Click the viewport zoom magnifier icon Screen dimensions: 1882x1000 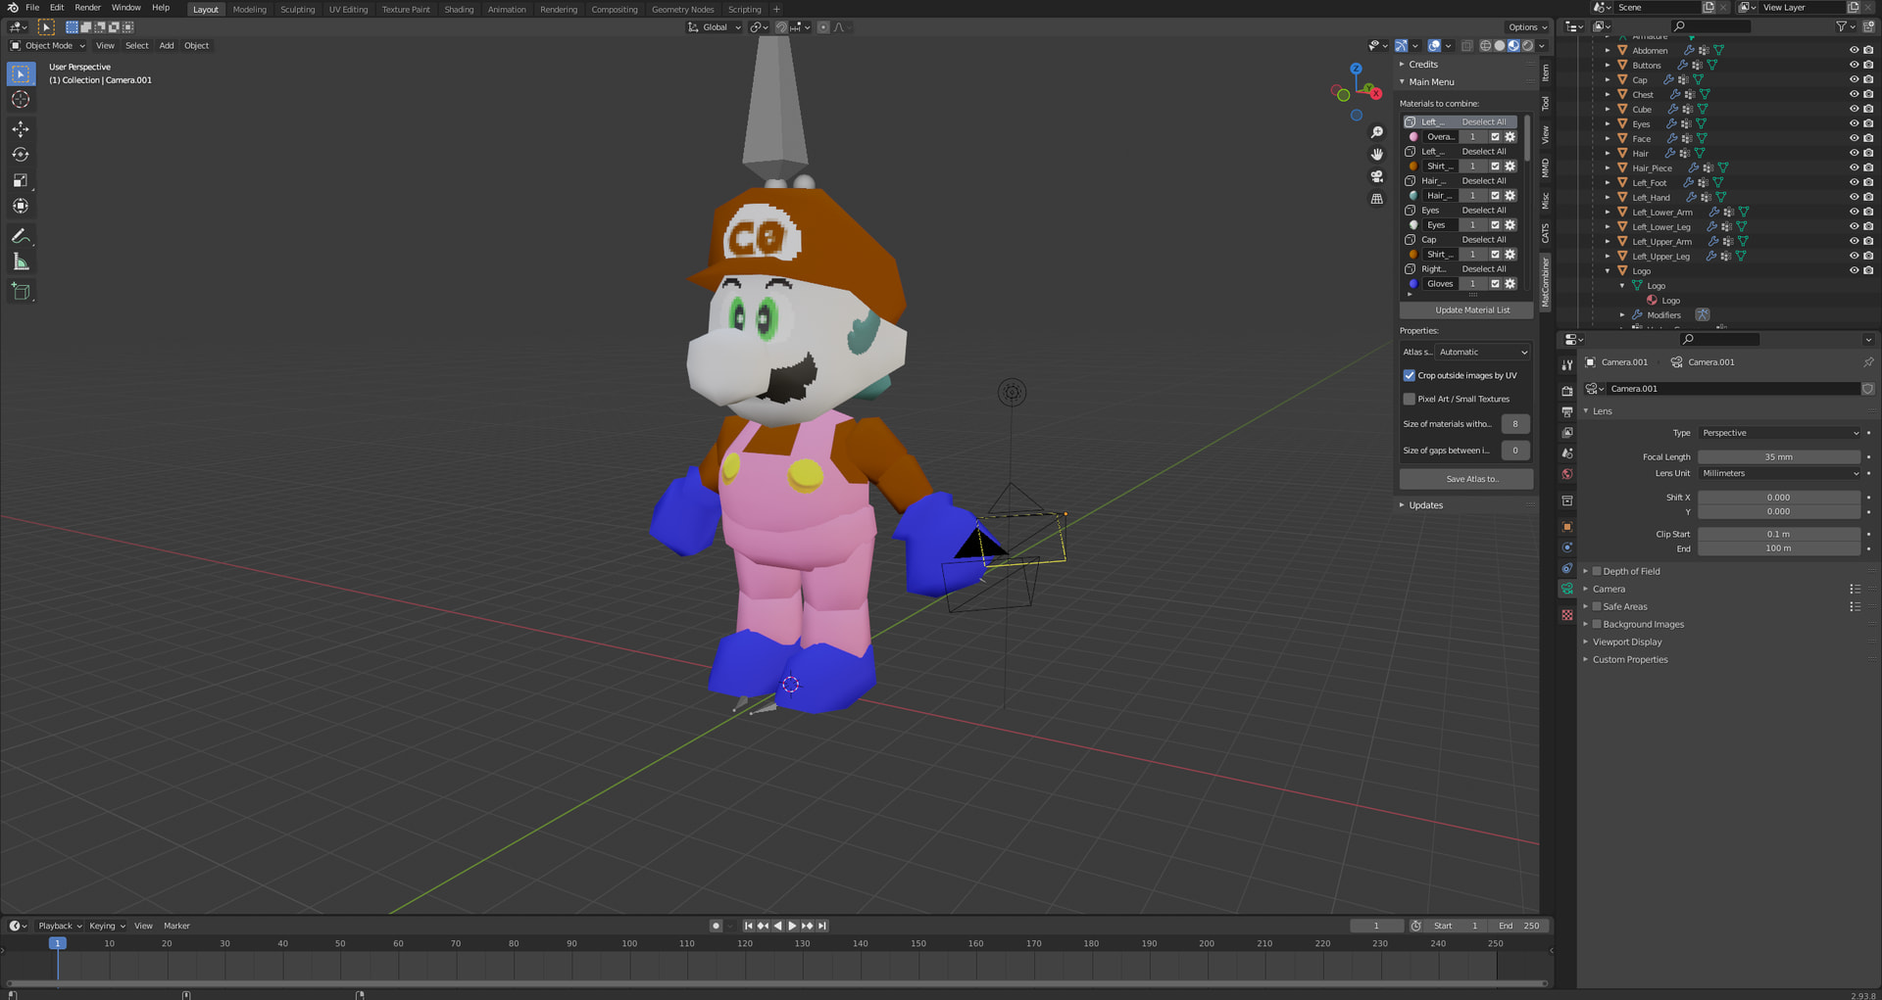click(1377, 132)
